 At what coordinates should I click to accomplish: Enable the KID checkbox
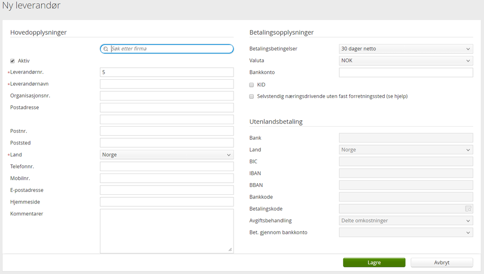251,85
